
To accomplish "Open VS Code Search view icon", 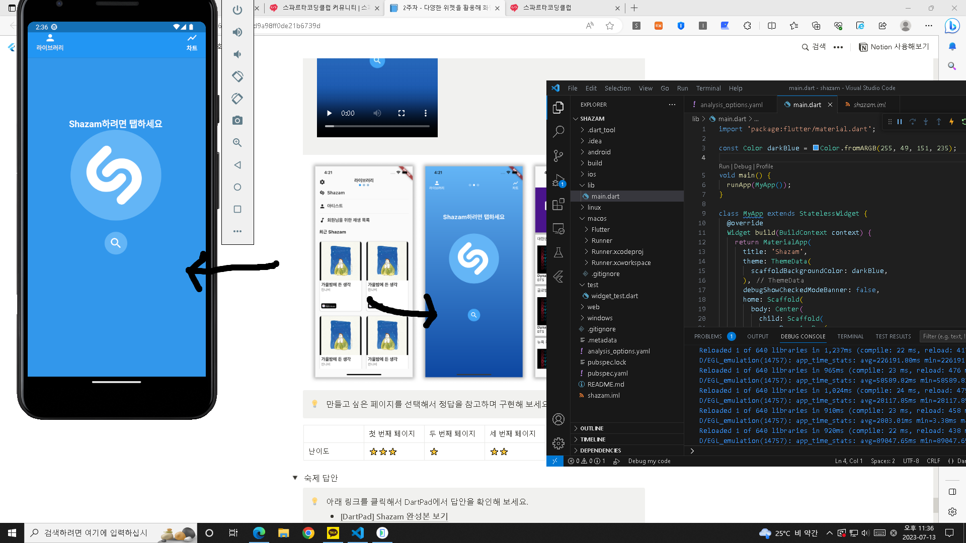I will (558, 131).
